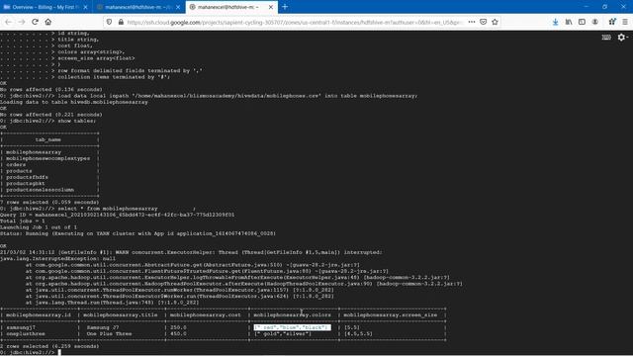The image size is (633, 356).
Task: Click the mobilephonesarray table name row
Action: coord(34,152)
